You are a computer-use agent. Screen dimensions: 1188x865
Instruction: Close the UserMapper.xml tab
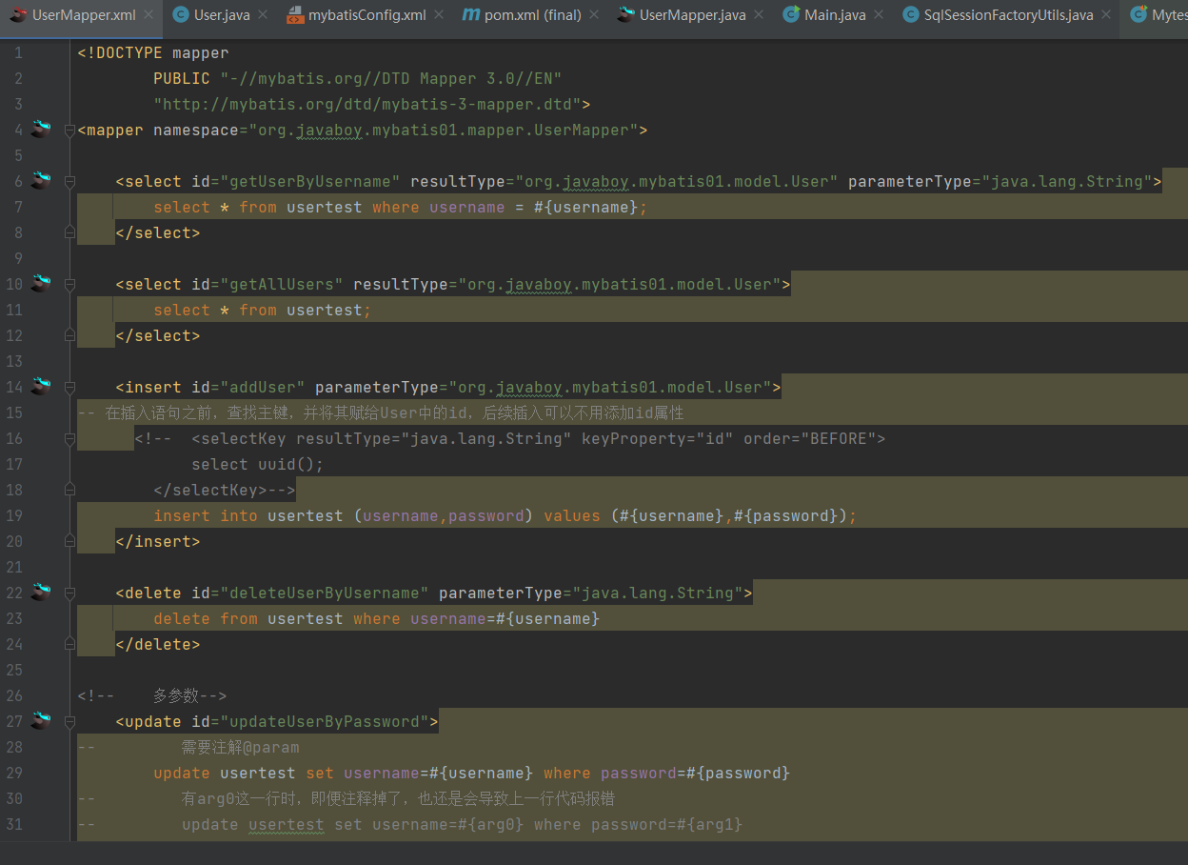coord(149,15)
